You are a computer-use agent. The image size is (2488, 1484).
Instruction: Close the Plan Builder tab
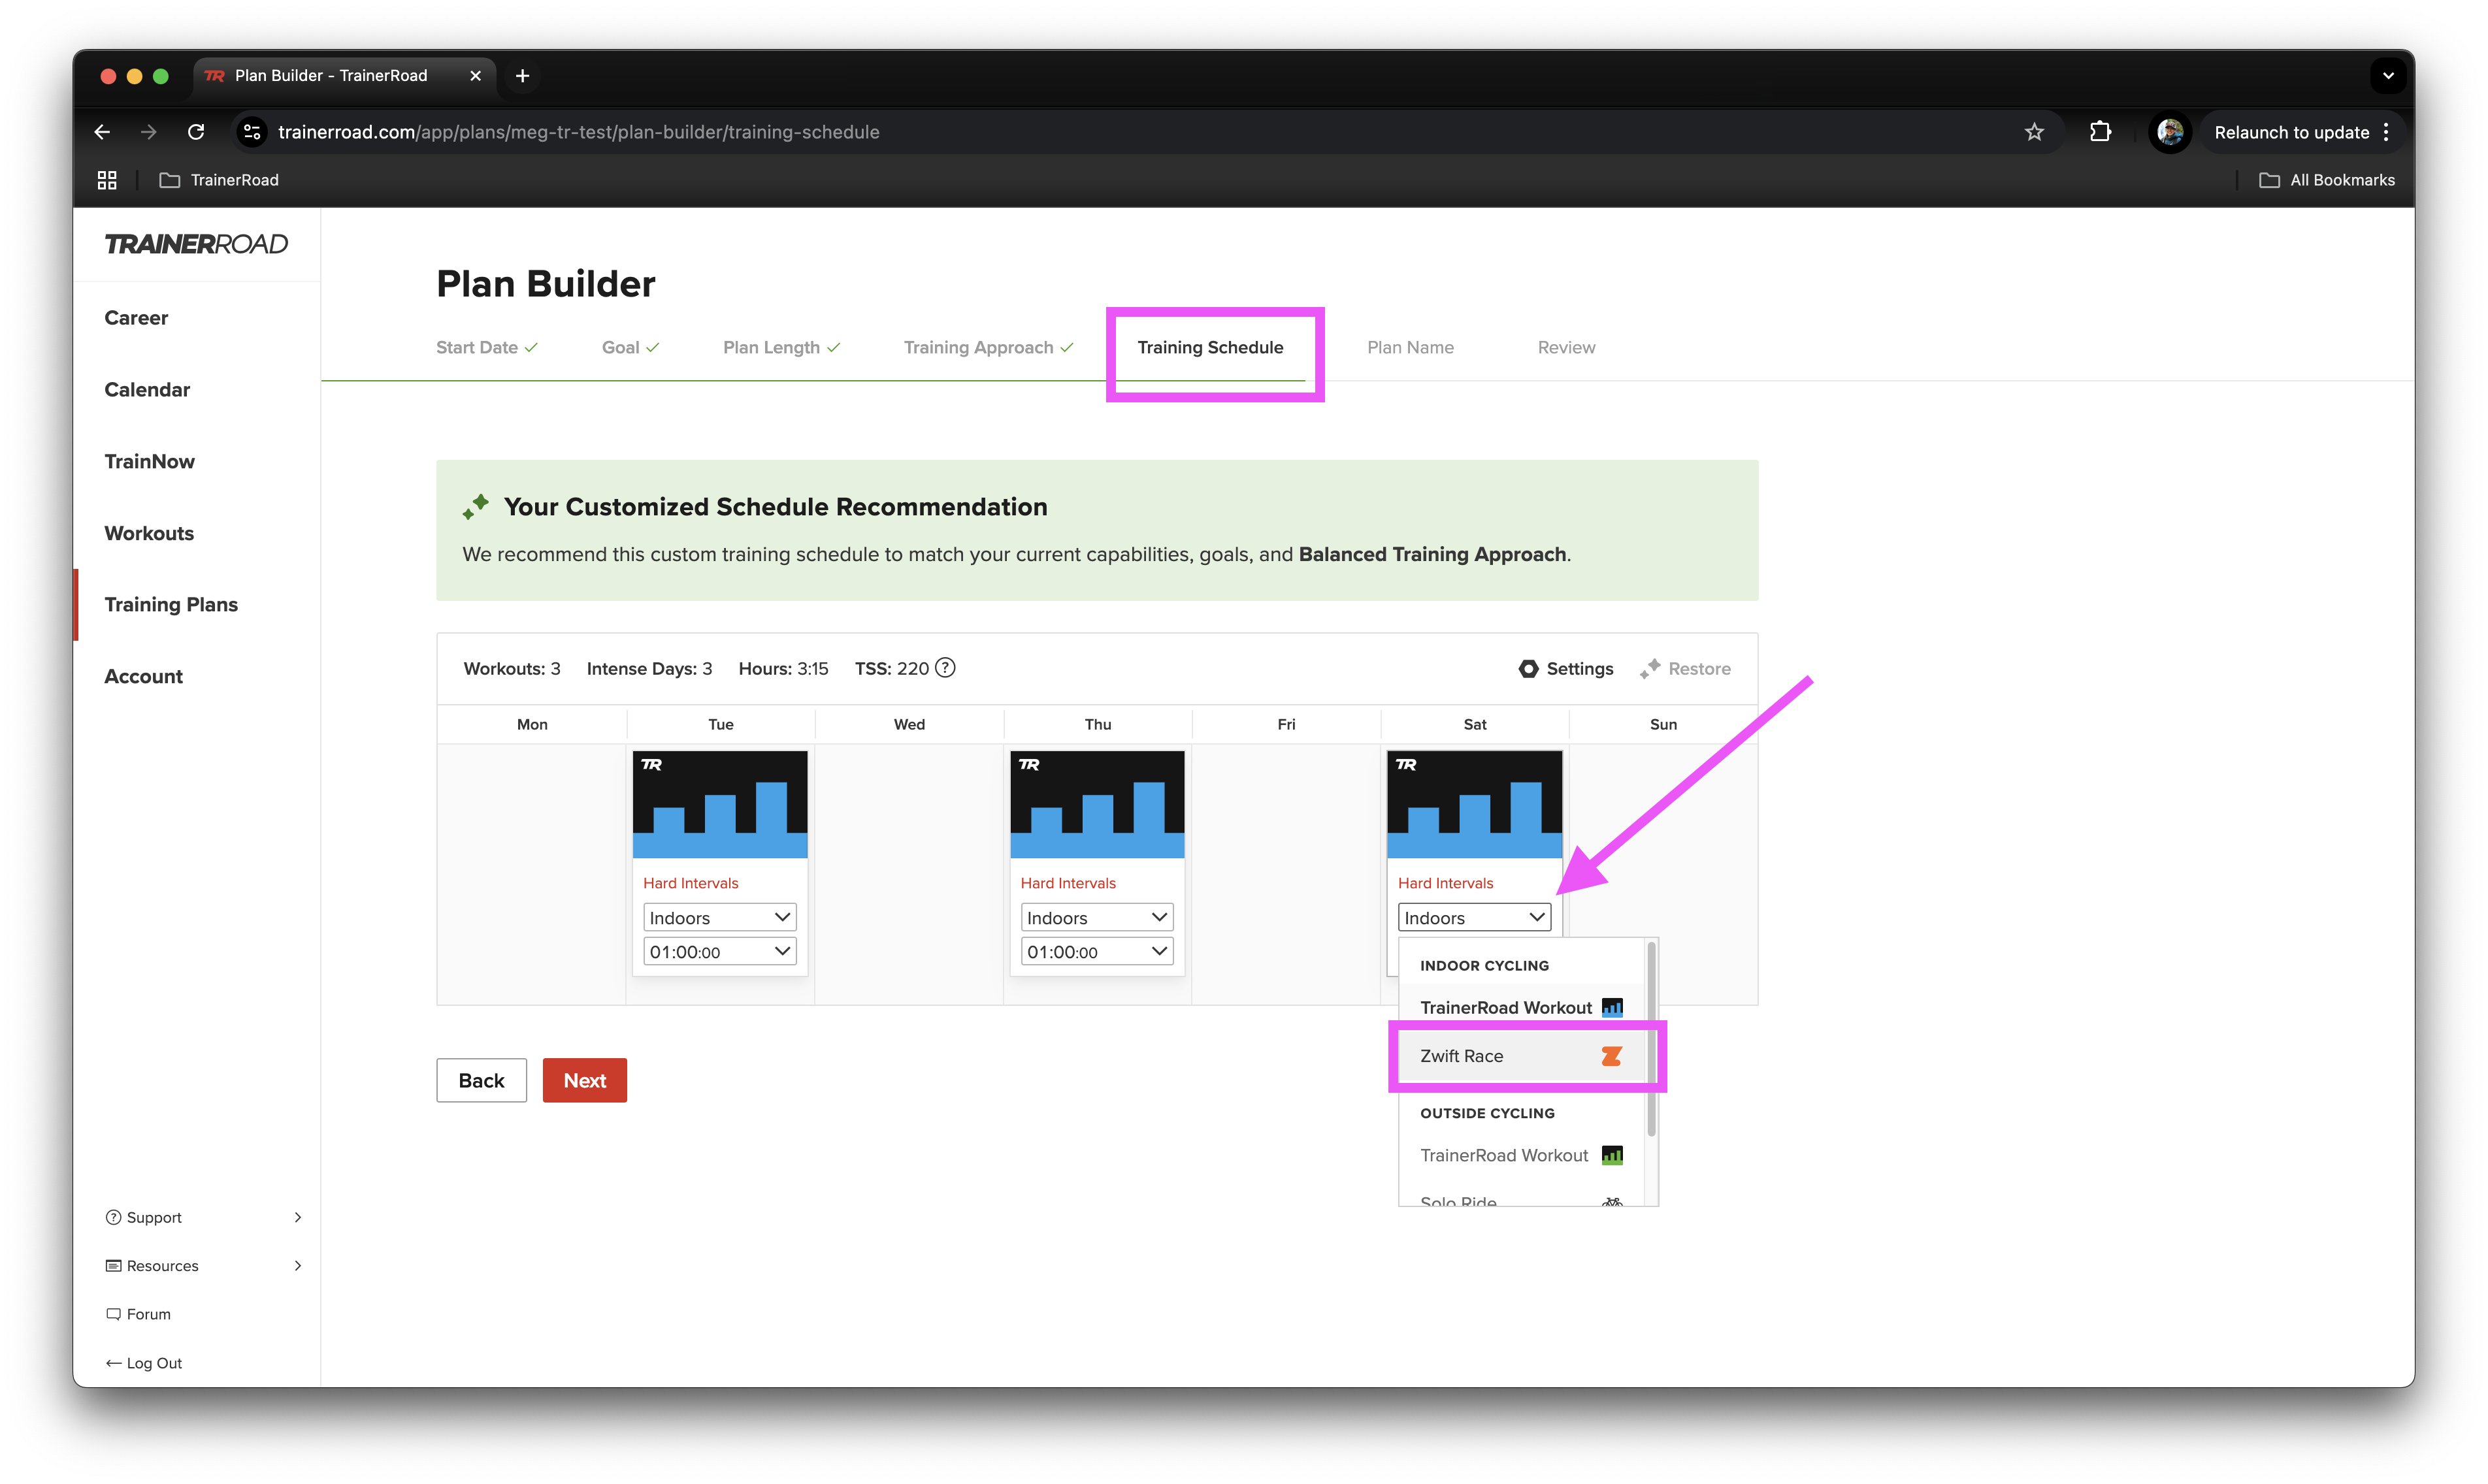pyautogui.click(x=475, y=76)
